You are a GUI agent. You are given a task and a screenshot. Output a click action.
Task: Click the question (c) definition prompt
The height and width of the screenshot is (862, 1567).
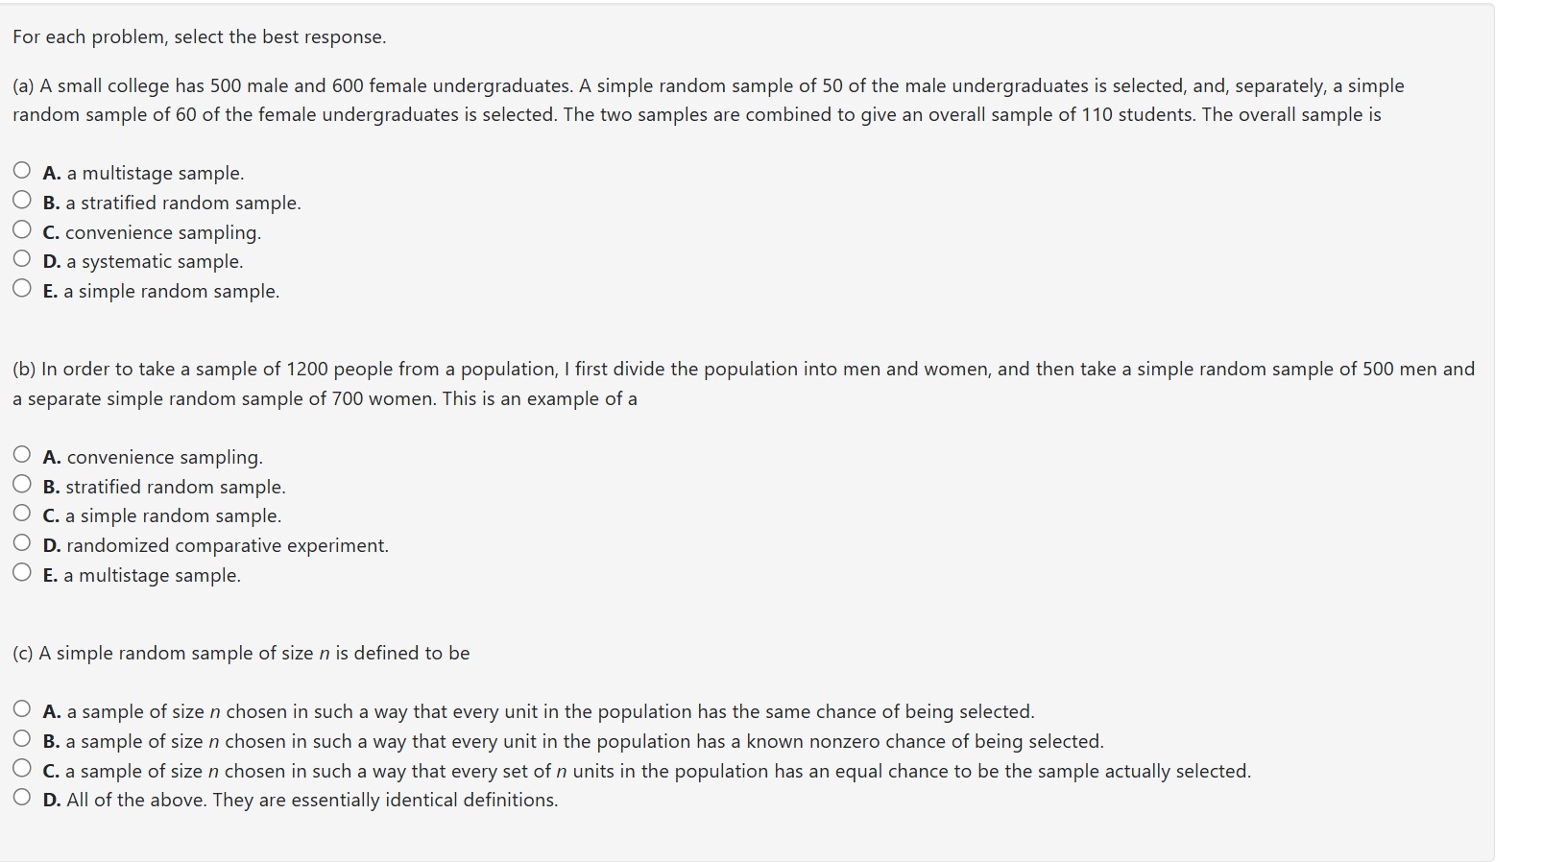[241, 653]
